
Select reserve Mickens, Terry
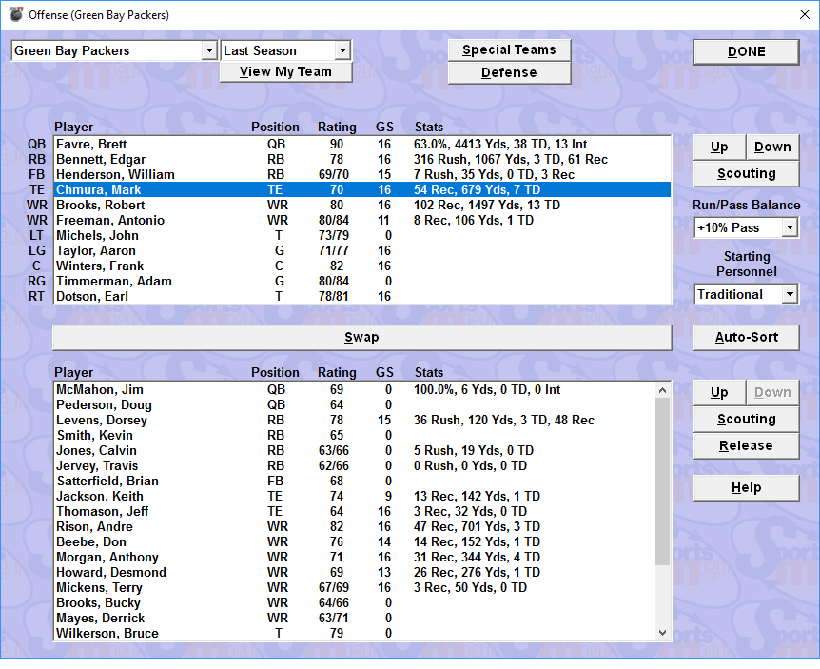(x=355, y=587)
